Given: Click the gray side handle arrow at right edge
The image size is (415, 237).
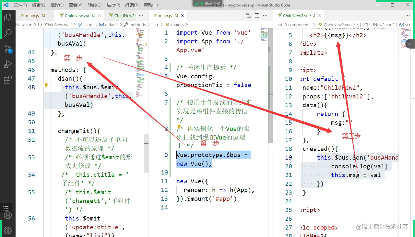Looking at the screenshot, I should [x=410, y=44].
